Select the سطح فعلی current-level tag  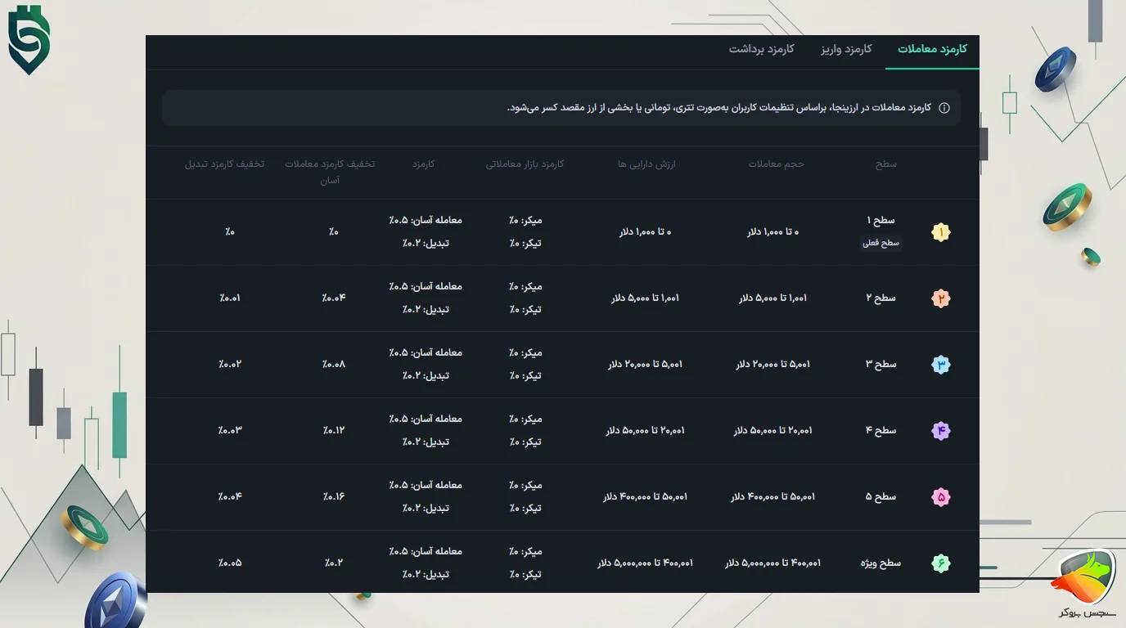click(881, 243)
